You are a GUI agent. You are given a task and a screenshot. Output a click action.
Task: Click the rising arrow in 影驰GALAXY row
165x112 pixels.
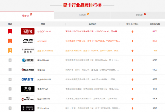[x=133, y=60]
